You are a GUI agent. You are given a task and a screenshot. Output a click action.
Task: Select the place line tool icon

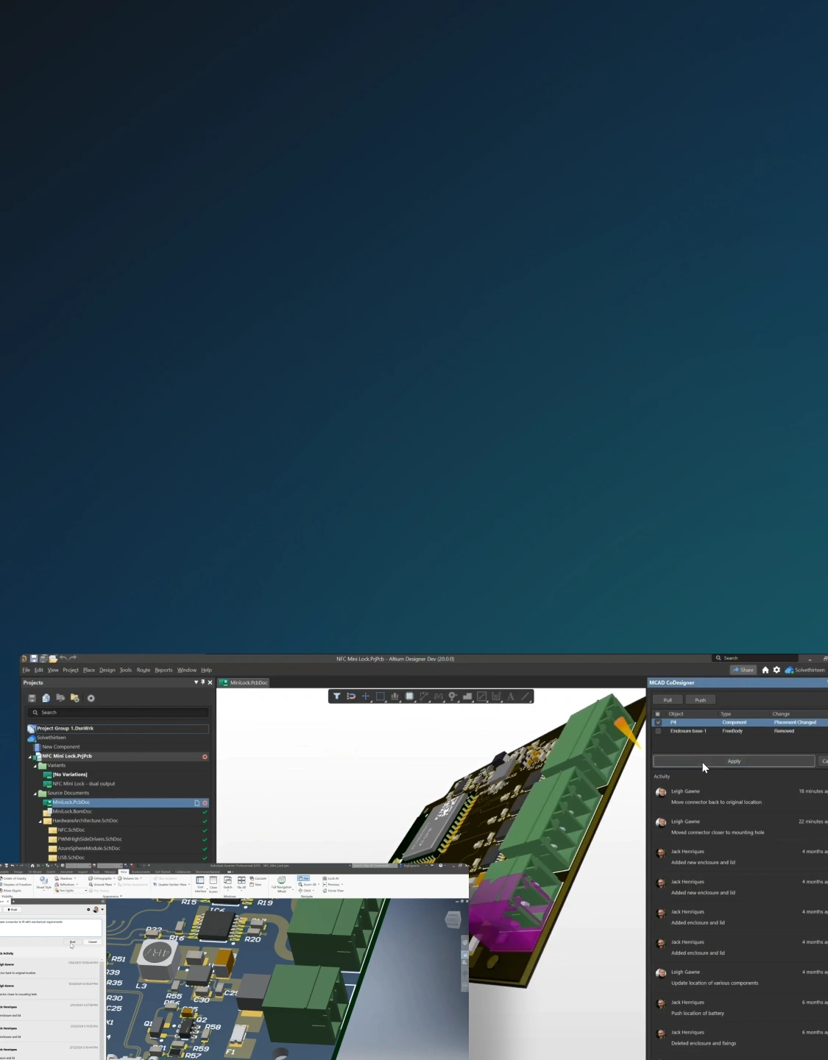pyautogui.click(x=525, y=696)
